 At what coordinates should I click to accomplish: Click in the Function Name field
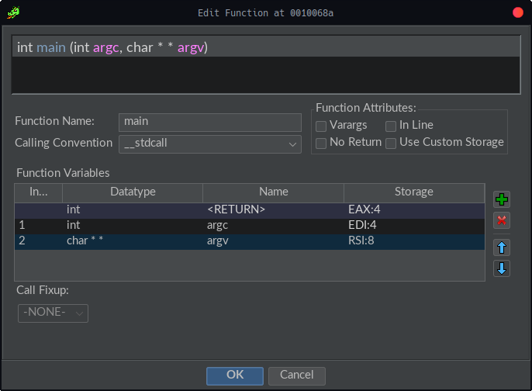point(210,123)
